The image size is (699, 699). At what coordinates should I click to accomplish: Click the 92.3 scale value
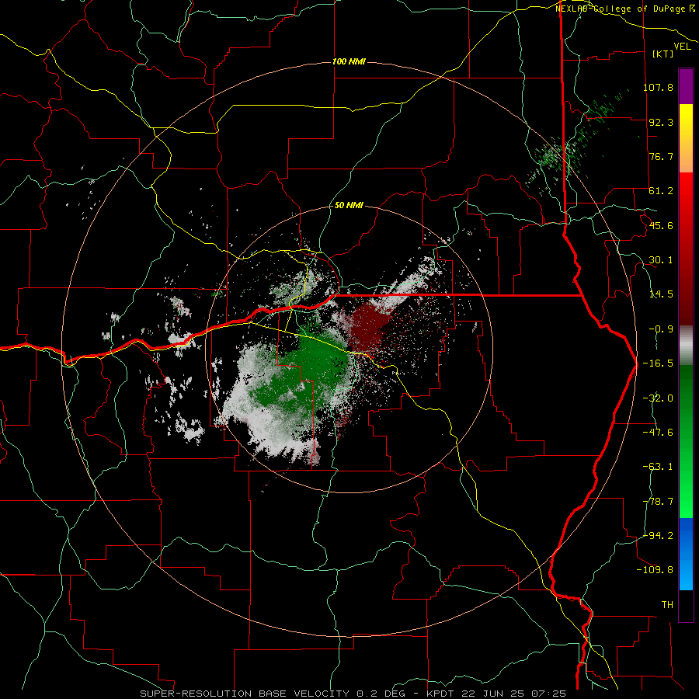pyautogui.click(x=661, y=122)
